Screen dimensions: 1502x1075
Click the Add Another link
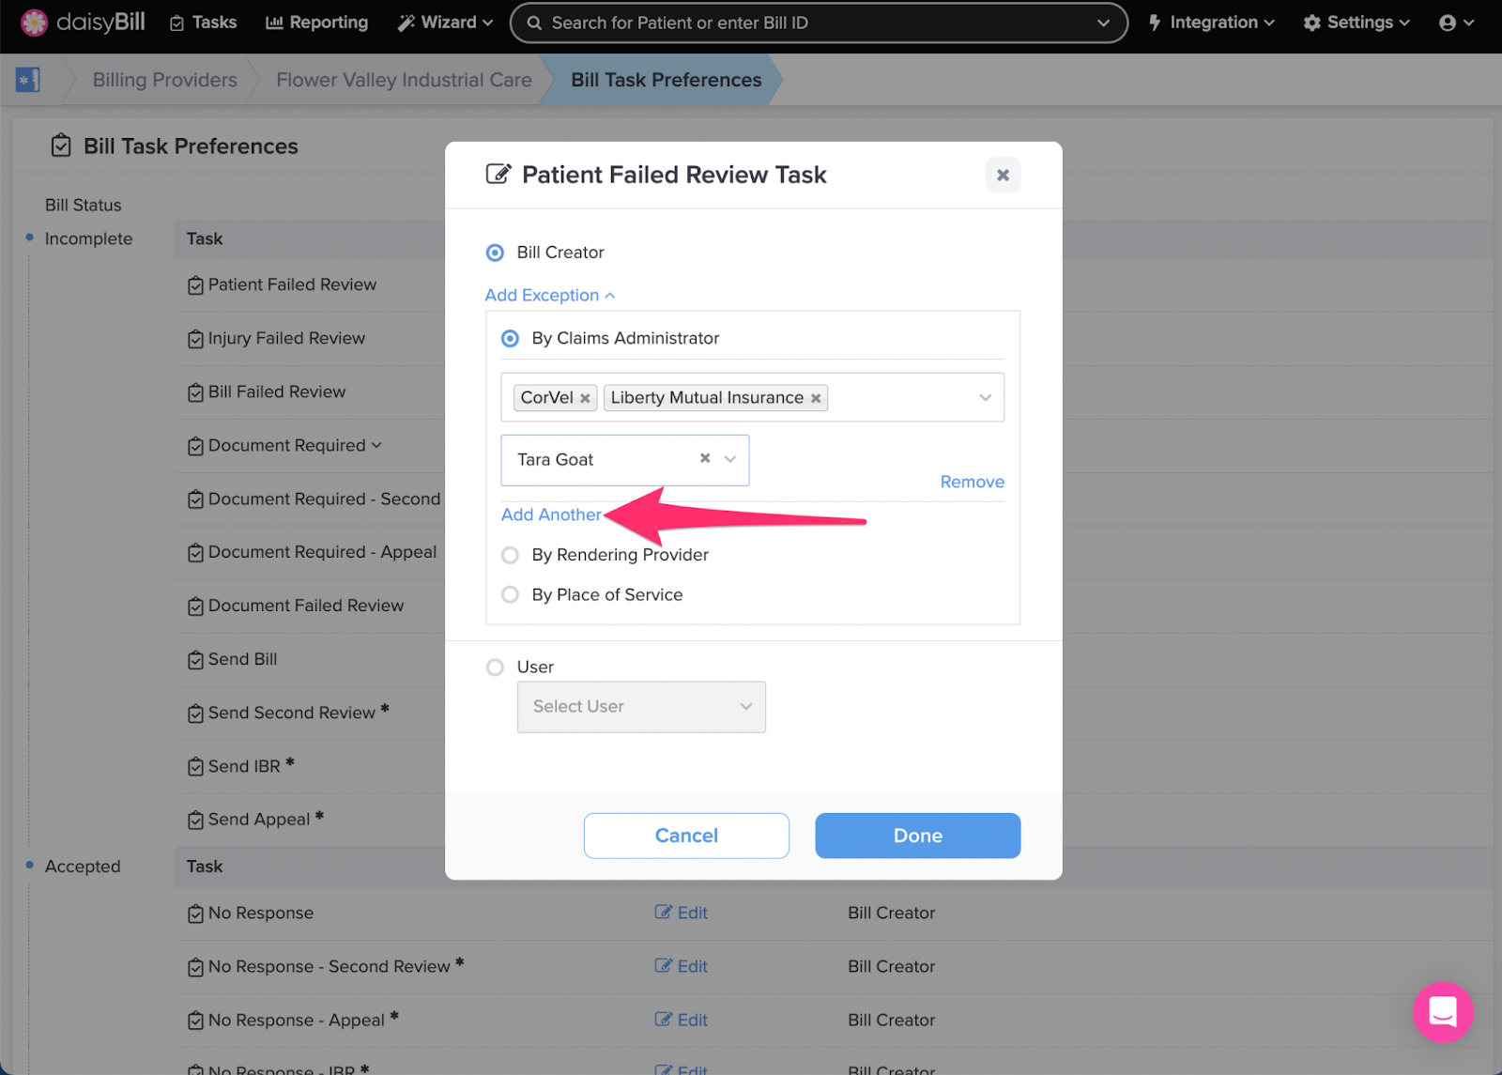(x=551, y=514)
